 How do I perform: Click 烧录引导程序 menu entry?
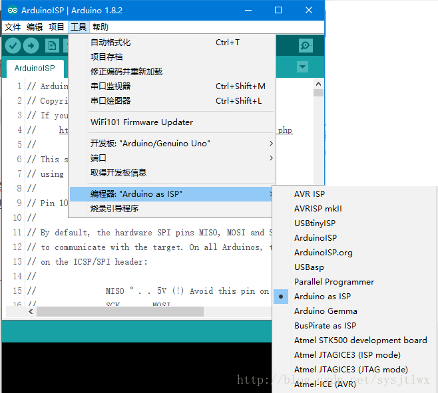coord(171,209)
